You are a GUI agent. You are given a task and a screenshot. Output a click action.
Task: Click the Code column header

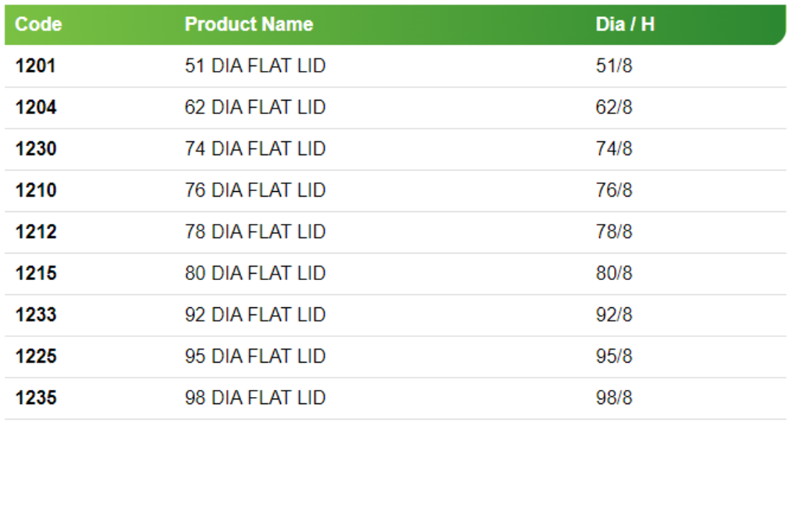38,24
